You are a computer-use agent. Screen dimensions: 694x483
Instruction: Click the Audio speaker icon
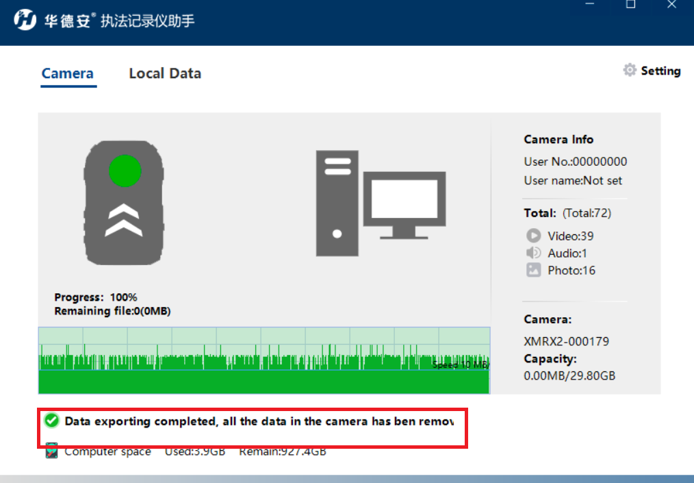tap(533, 253)
